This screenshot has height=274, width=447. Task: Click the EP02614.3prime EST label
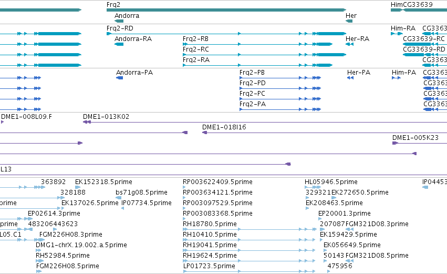pyautogui.click(x=54, y=214)
